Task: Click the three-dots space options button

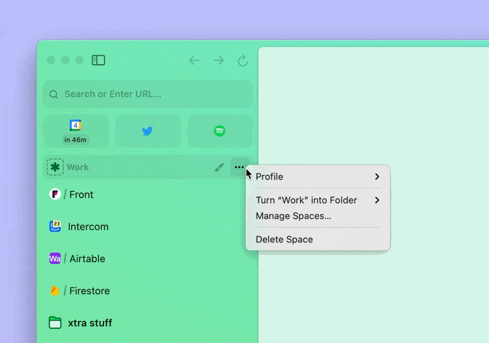Action: [x=239, y=167]
